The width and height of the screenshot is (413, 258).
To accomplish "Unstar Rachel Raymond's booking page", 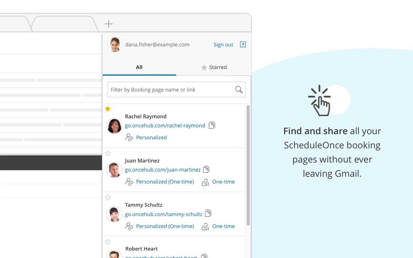I will (107, 109).
